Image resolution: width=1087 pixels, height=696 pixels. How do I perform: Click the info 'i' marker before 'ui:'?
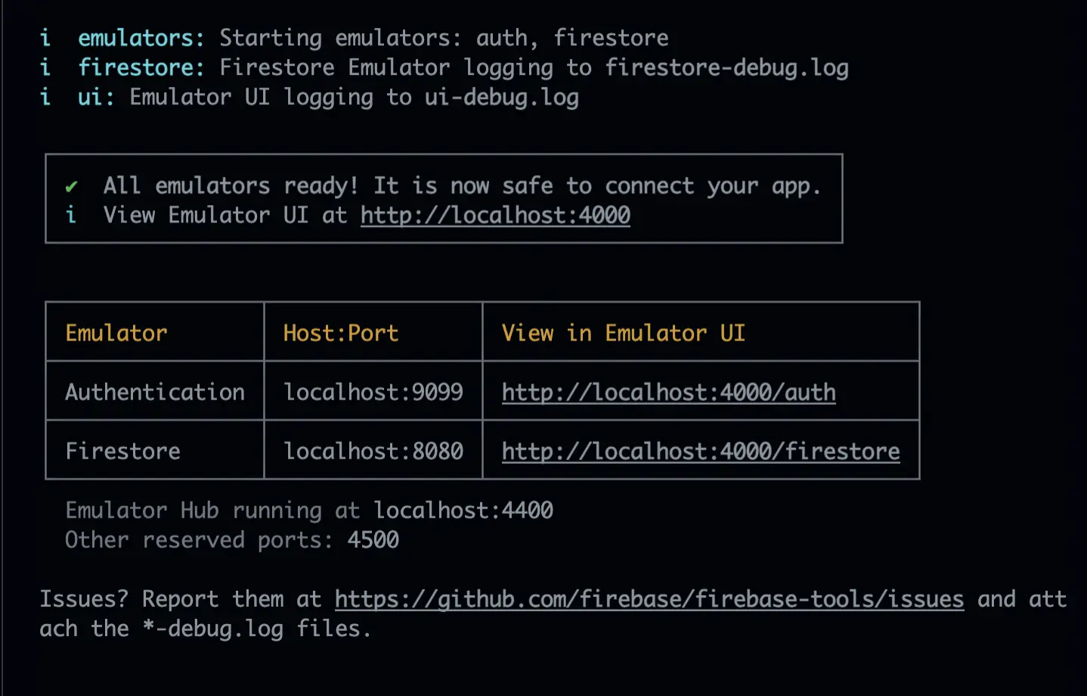[x=45, y=97]
